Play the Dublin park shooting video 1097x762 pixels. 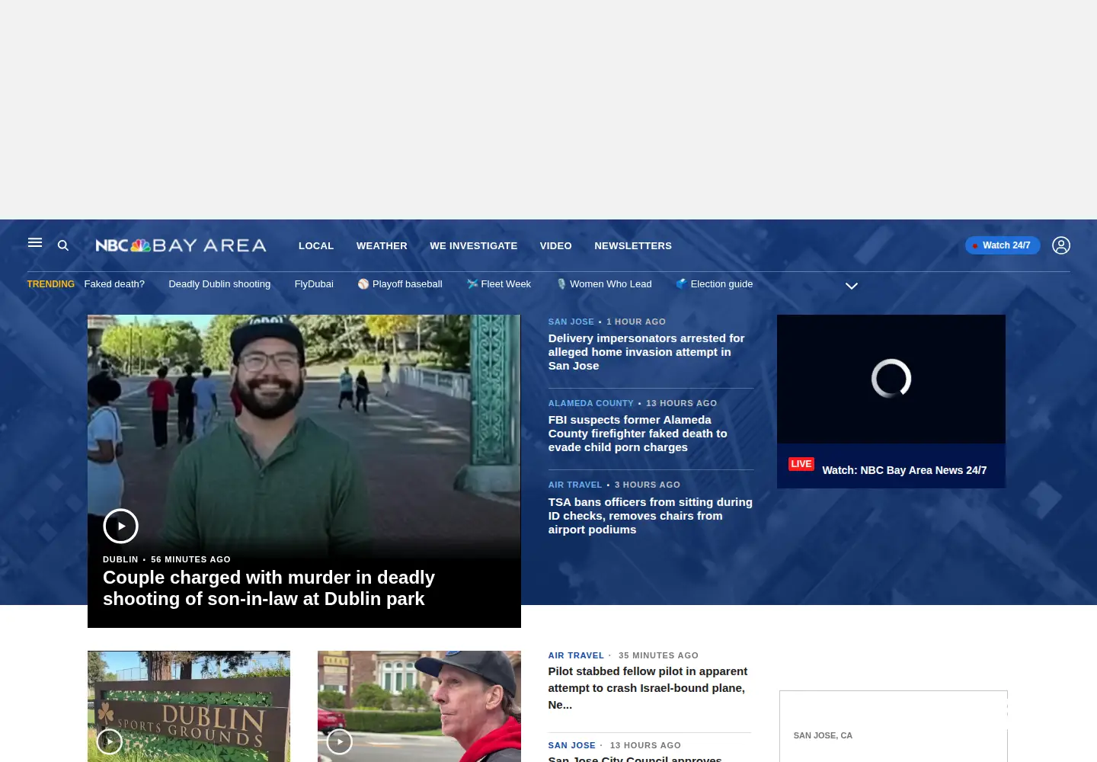click(x=120, y=526)
